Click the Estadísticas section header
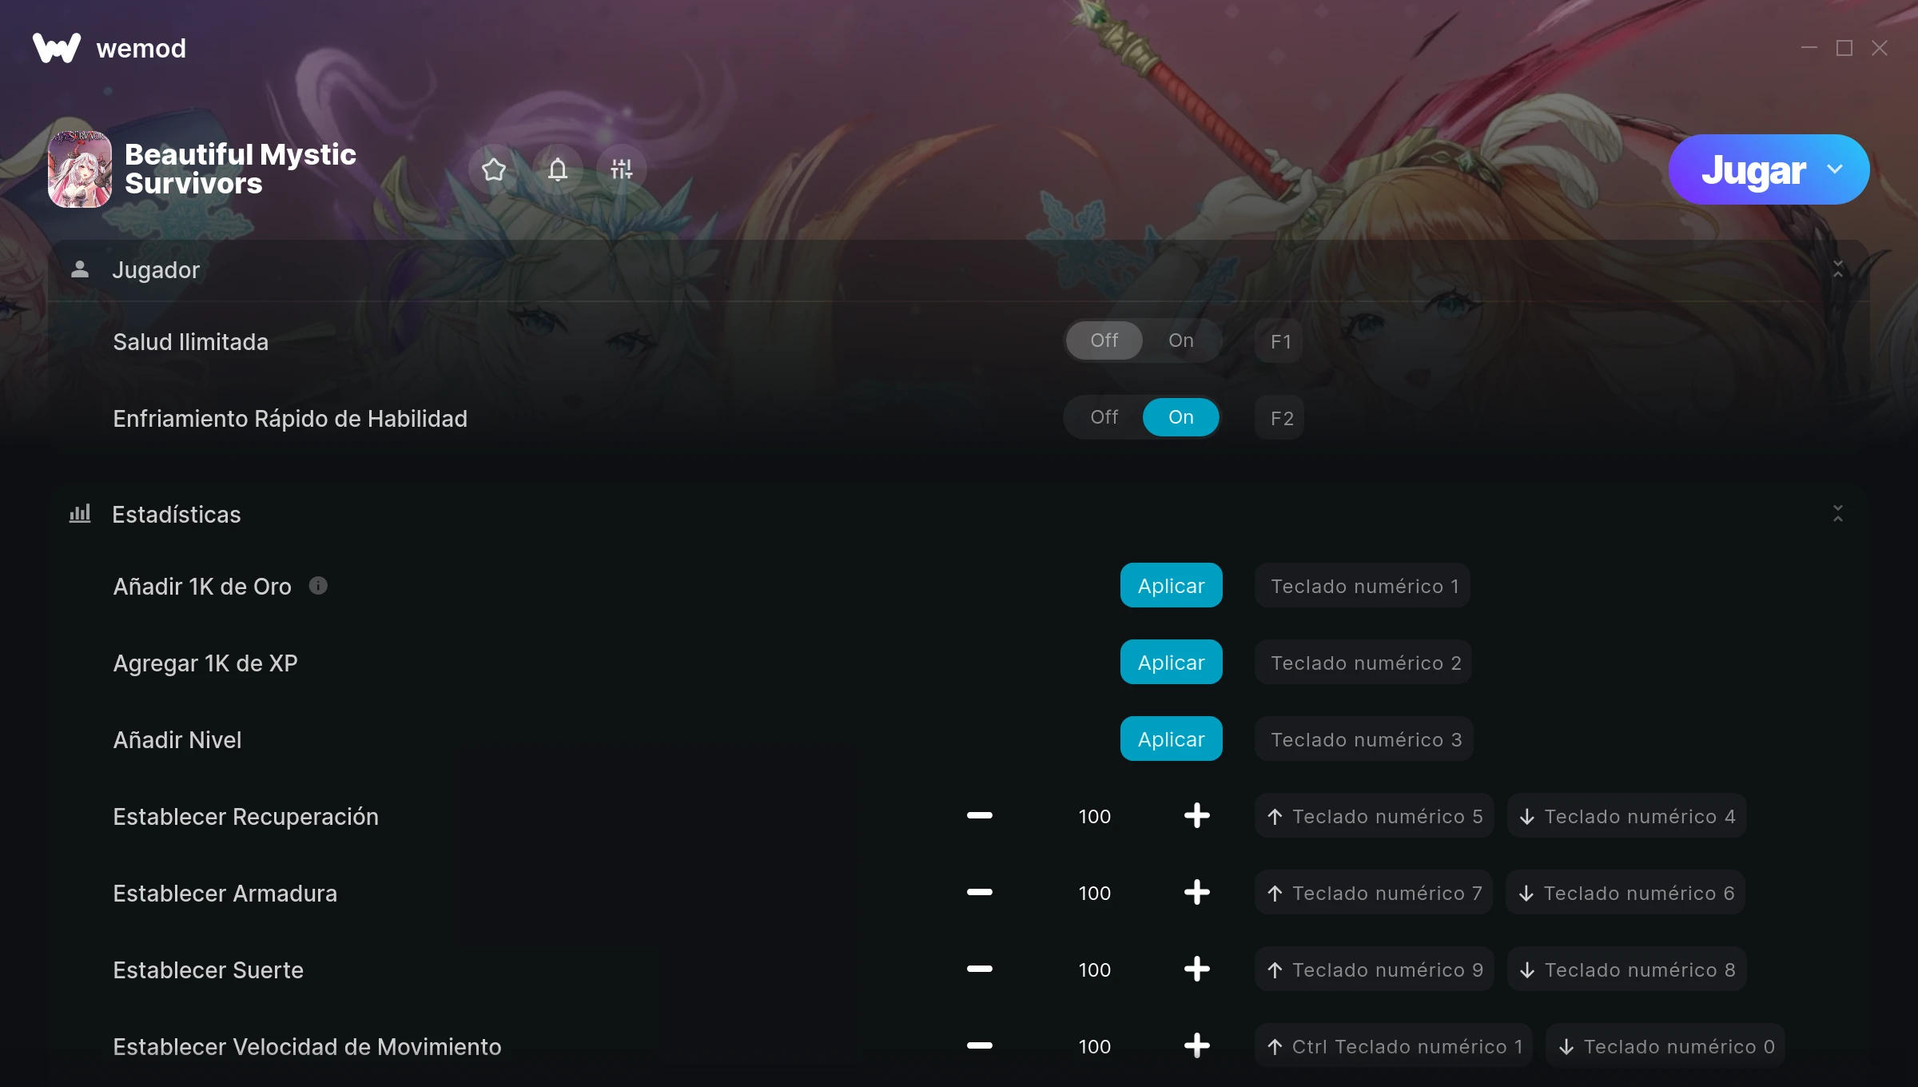The width and height of the screenshot is (1918, 1087). [x=958, y=514]
